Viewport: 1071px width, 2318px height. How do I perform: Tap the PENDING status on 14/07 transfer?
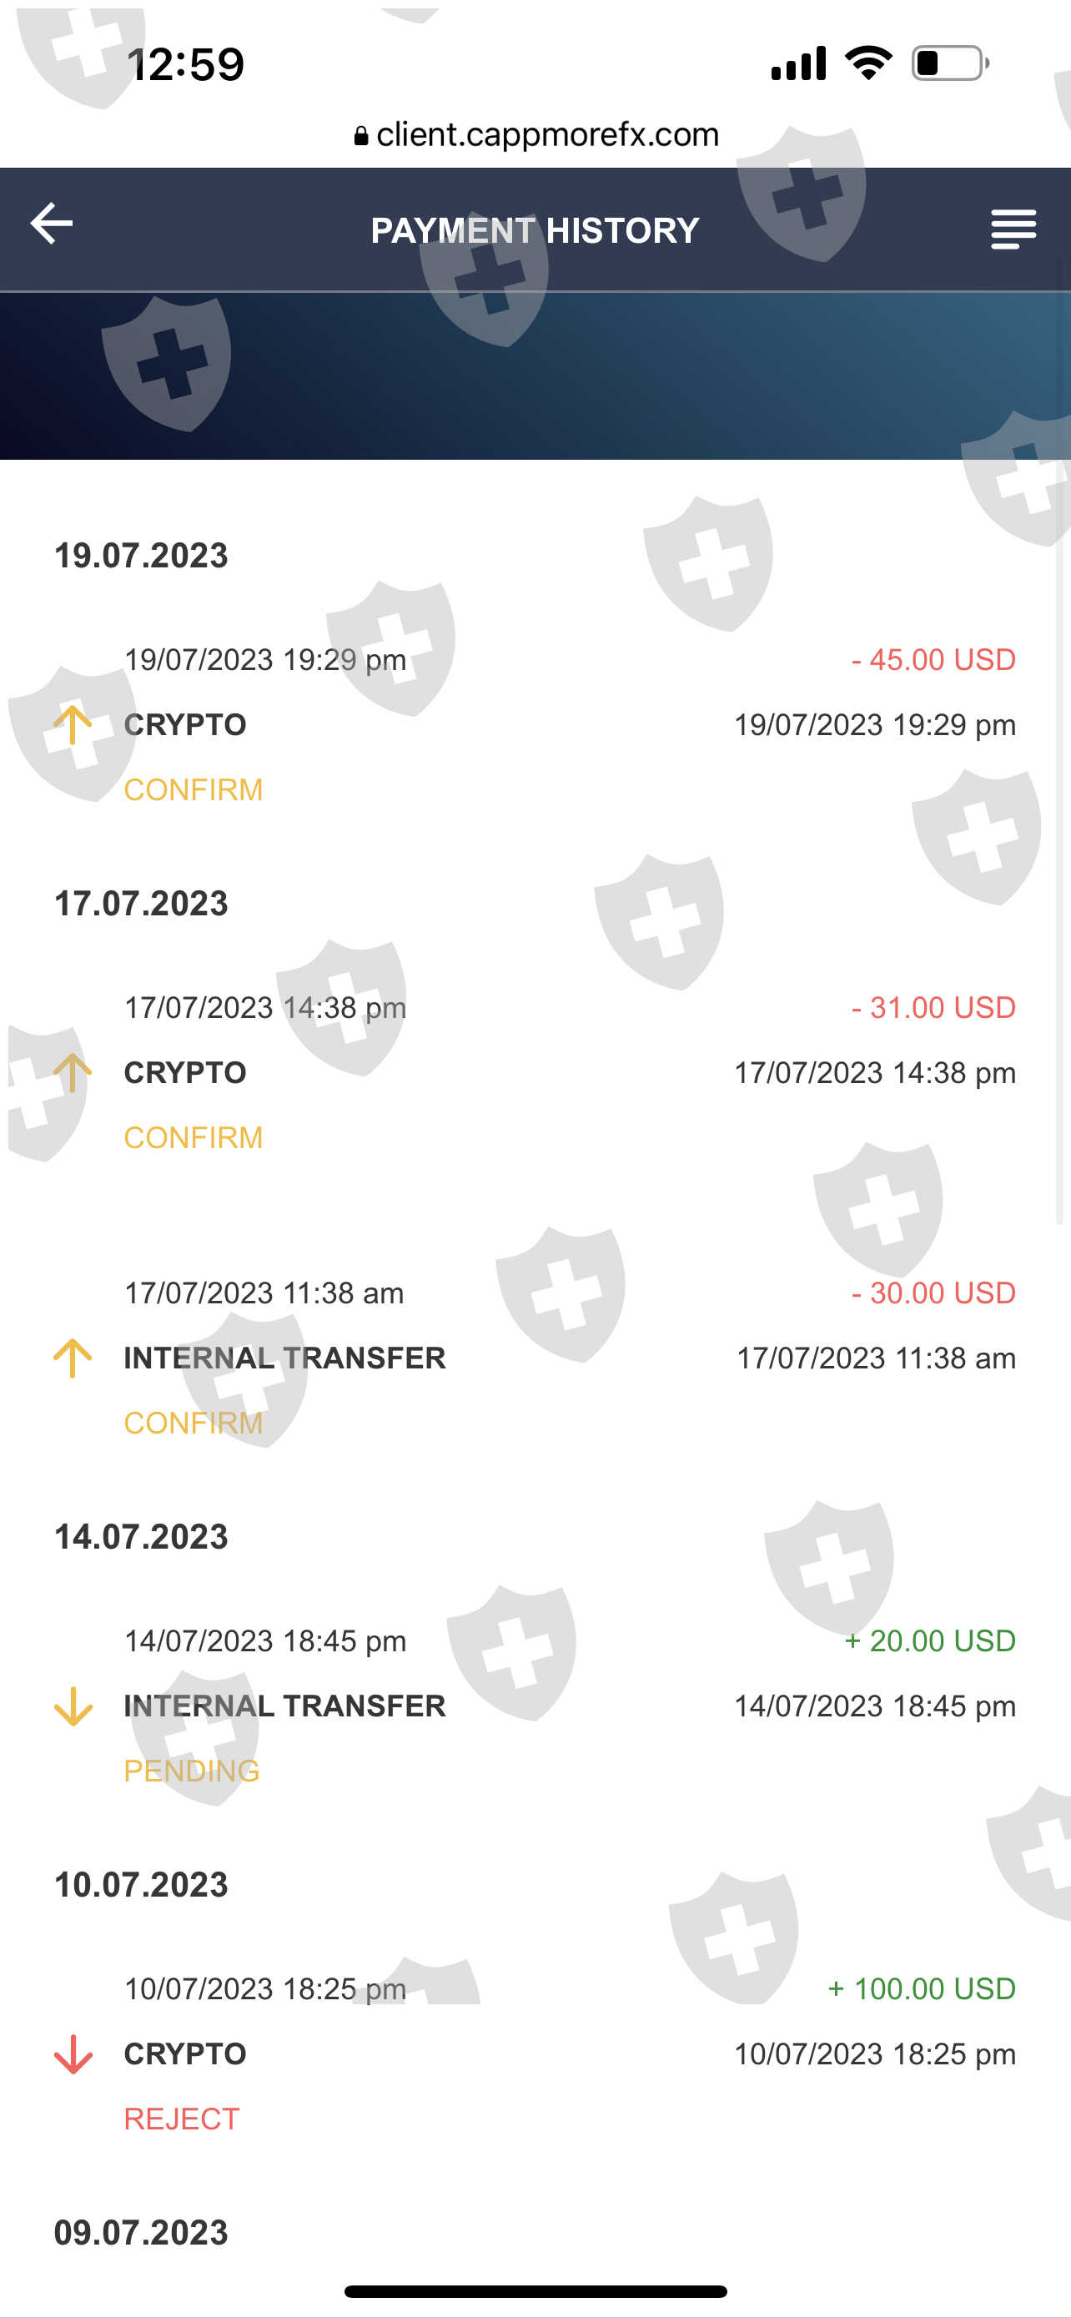pos(192,1771)
